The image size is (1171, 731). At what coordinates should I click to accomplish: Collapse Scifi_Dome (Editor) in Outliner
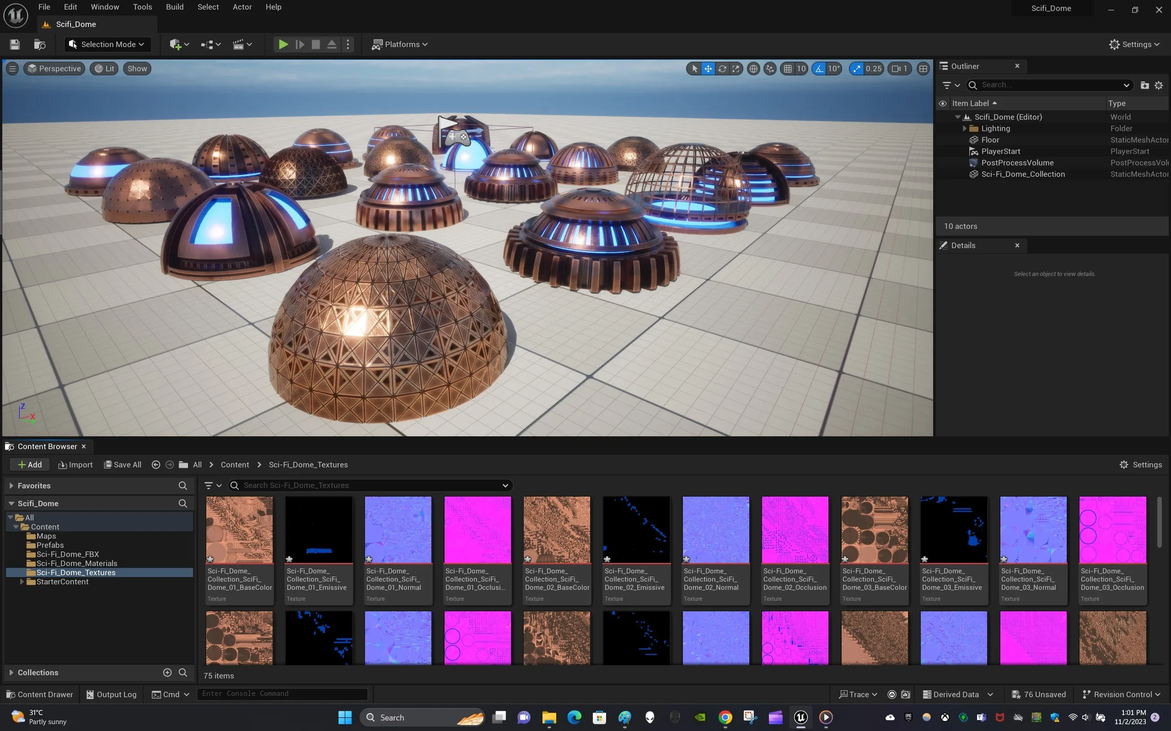coord(957,117)
